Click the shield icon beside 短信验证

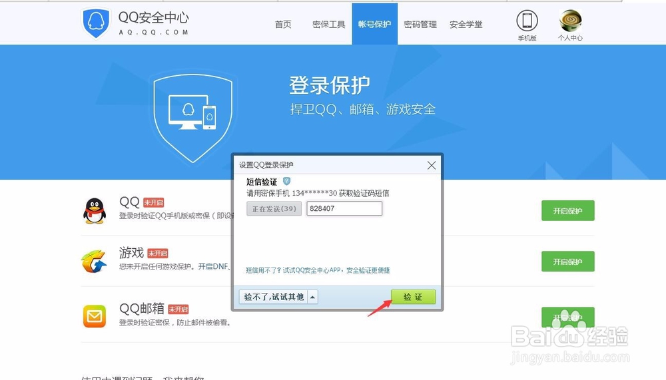tap(286, 181)
